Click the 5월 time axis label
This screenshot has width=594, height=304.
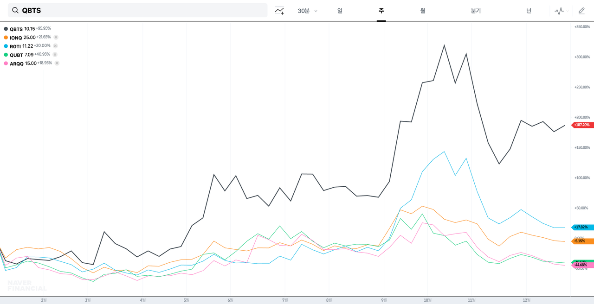[x=186, y=300]
